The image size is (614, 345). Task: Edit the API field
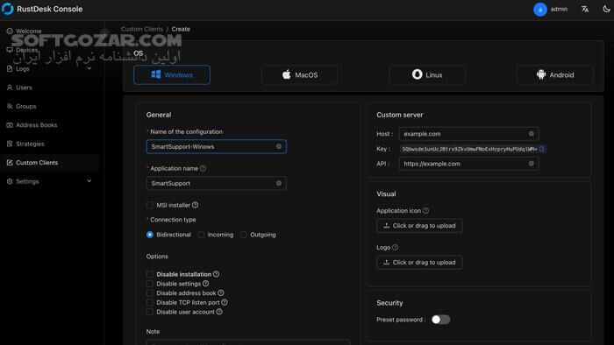pos(468,164)
